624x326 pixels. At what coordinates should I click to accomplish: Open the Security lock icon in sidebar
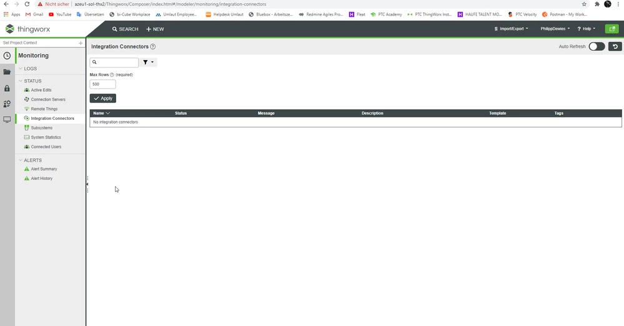(x=7, y=88)
